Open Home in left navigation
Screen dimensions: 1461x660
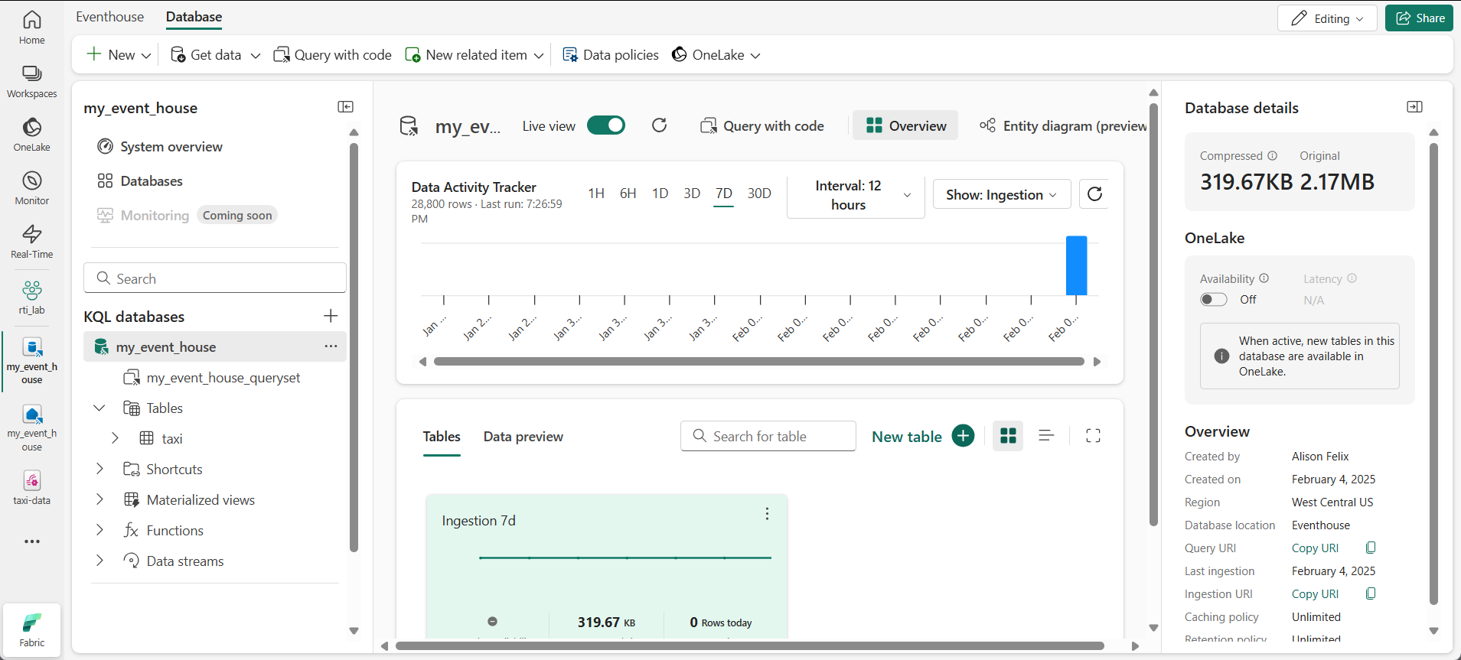31,28
